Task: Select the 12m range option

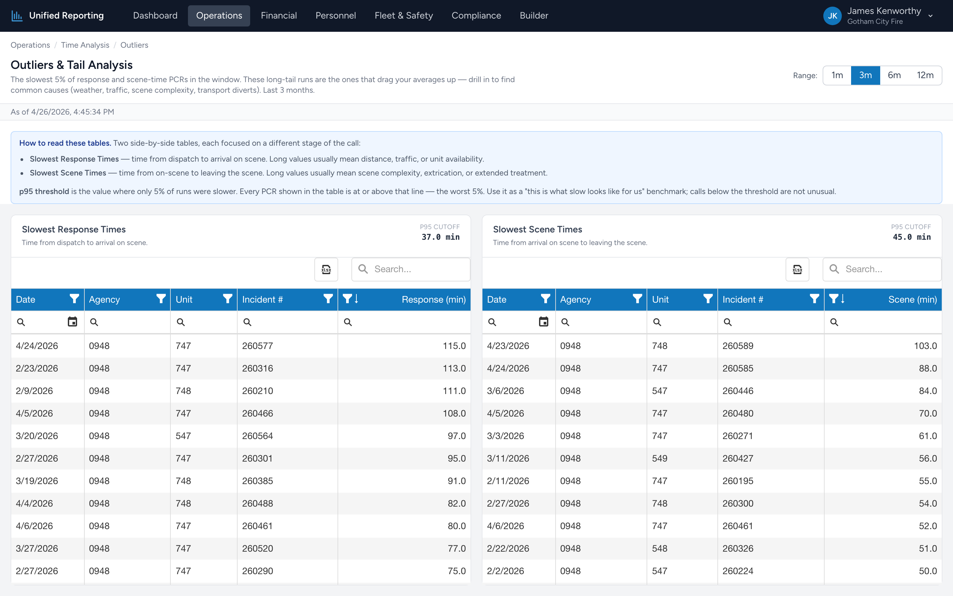Action: (x=925, y=75)
